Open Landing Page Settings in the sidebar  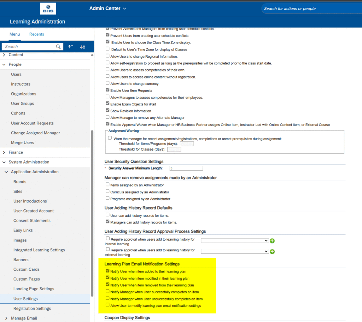tap(34, 289)
